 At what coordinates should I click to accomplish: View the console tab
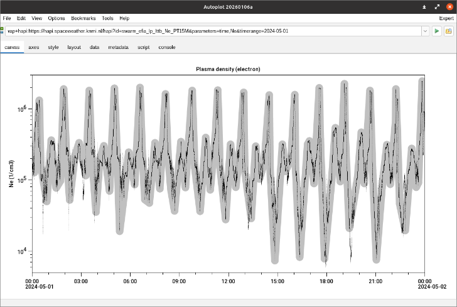tap(167, 47)
